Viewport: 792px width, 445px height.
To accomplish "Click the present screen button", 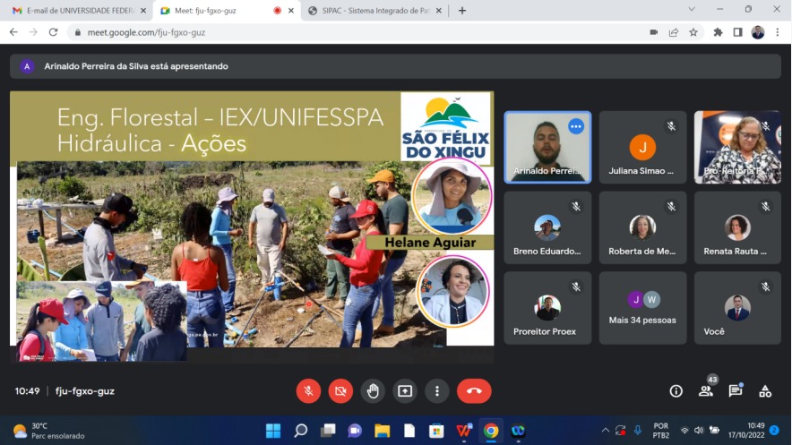I will (405, 391).
